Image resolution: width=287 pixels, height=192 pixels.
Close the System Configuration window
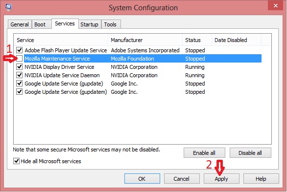point(275,6)
